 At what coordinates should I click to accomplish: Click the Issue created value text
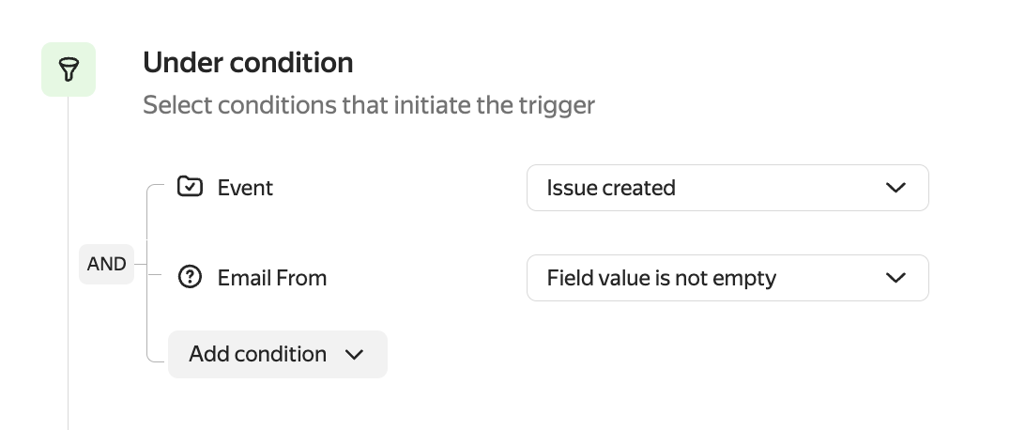coord(611,188)
